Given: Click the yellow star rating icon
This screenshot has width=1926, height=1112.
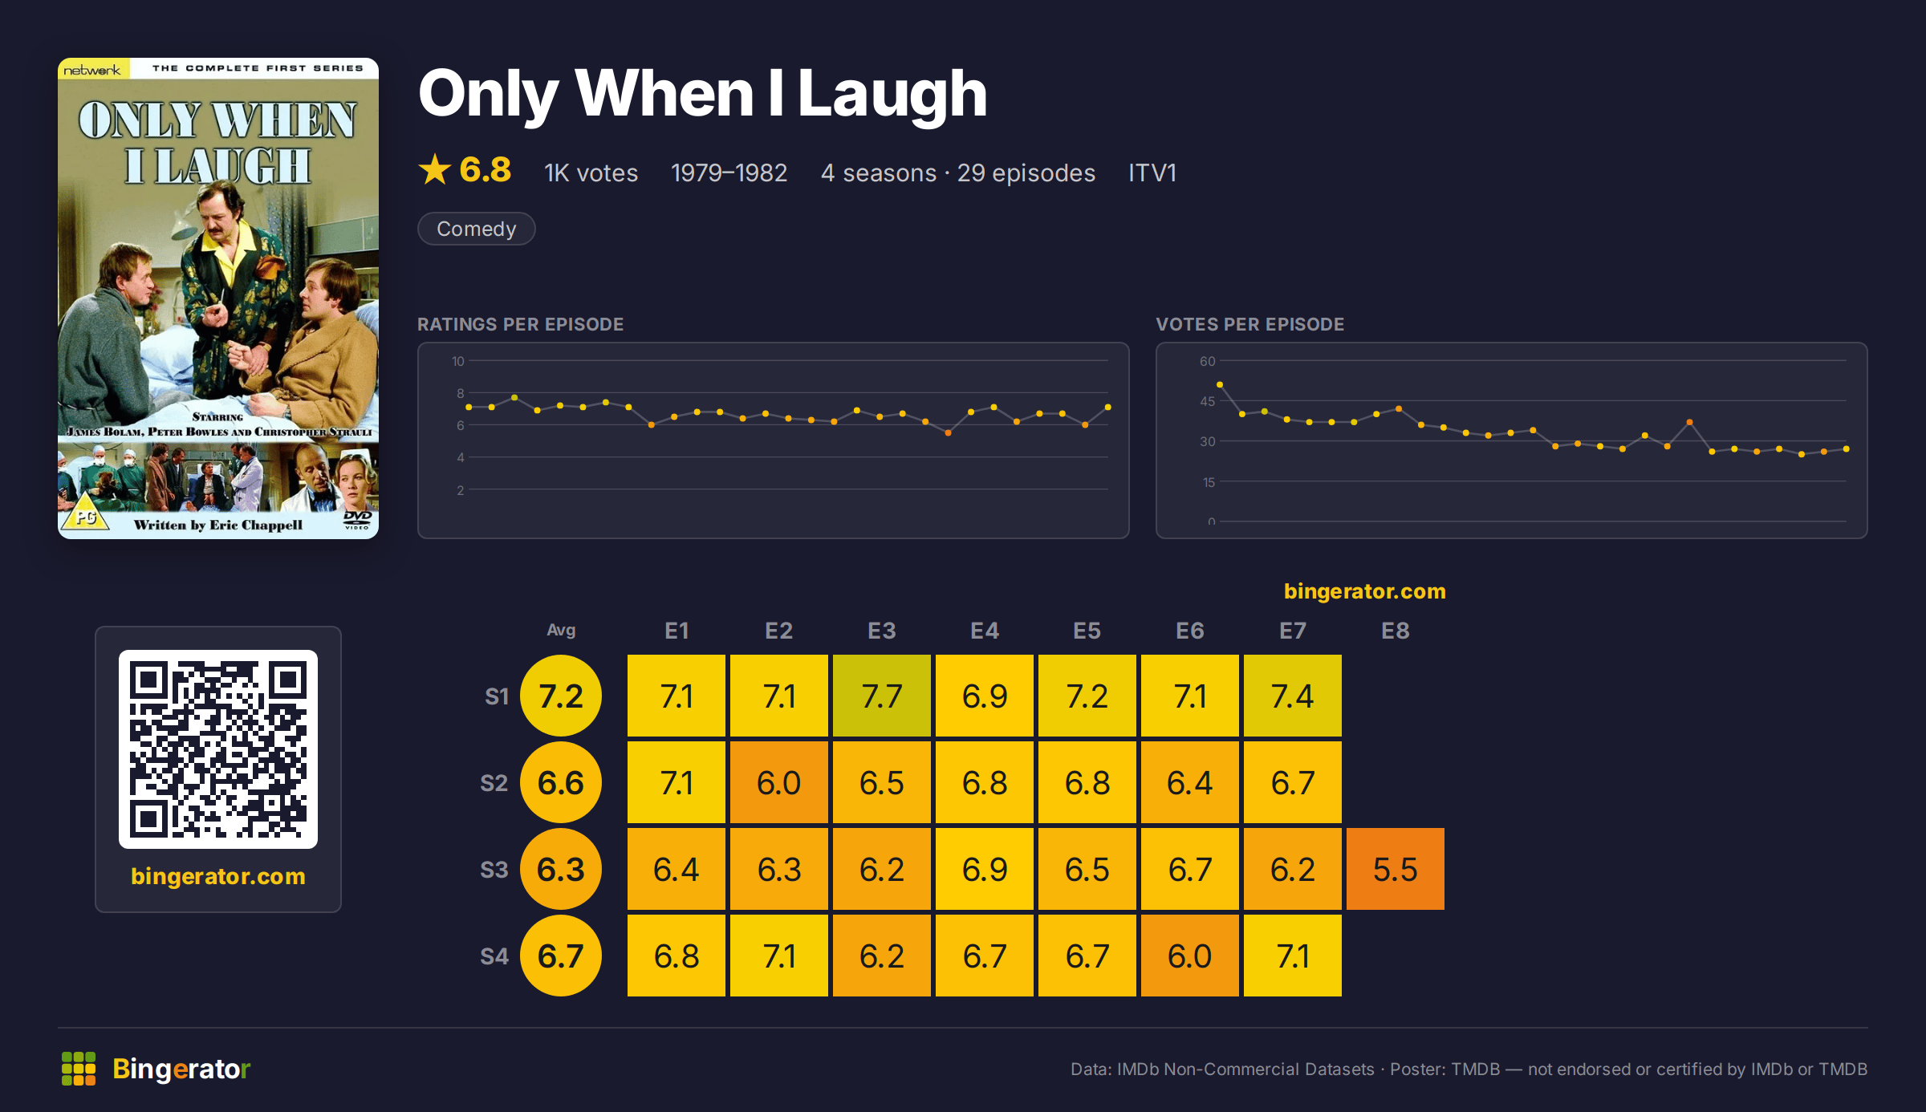Looking at the screenshot, I should [x=435, y=169].
